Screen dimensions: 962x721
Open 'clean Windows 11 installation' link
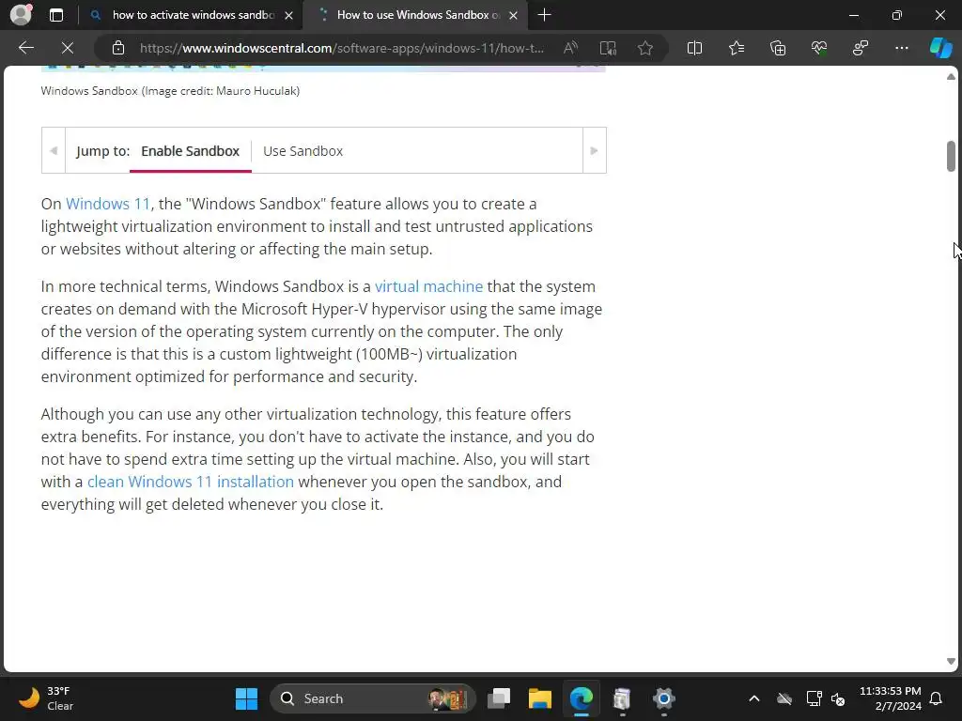click(x=190, y=482)
